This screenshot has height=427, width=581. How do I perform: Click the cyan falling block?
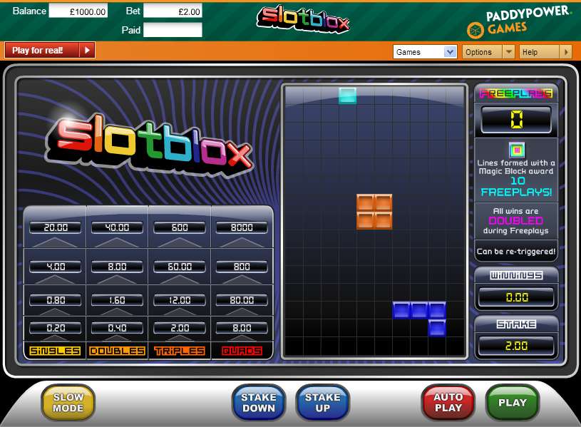coord(348,96)
